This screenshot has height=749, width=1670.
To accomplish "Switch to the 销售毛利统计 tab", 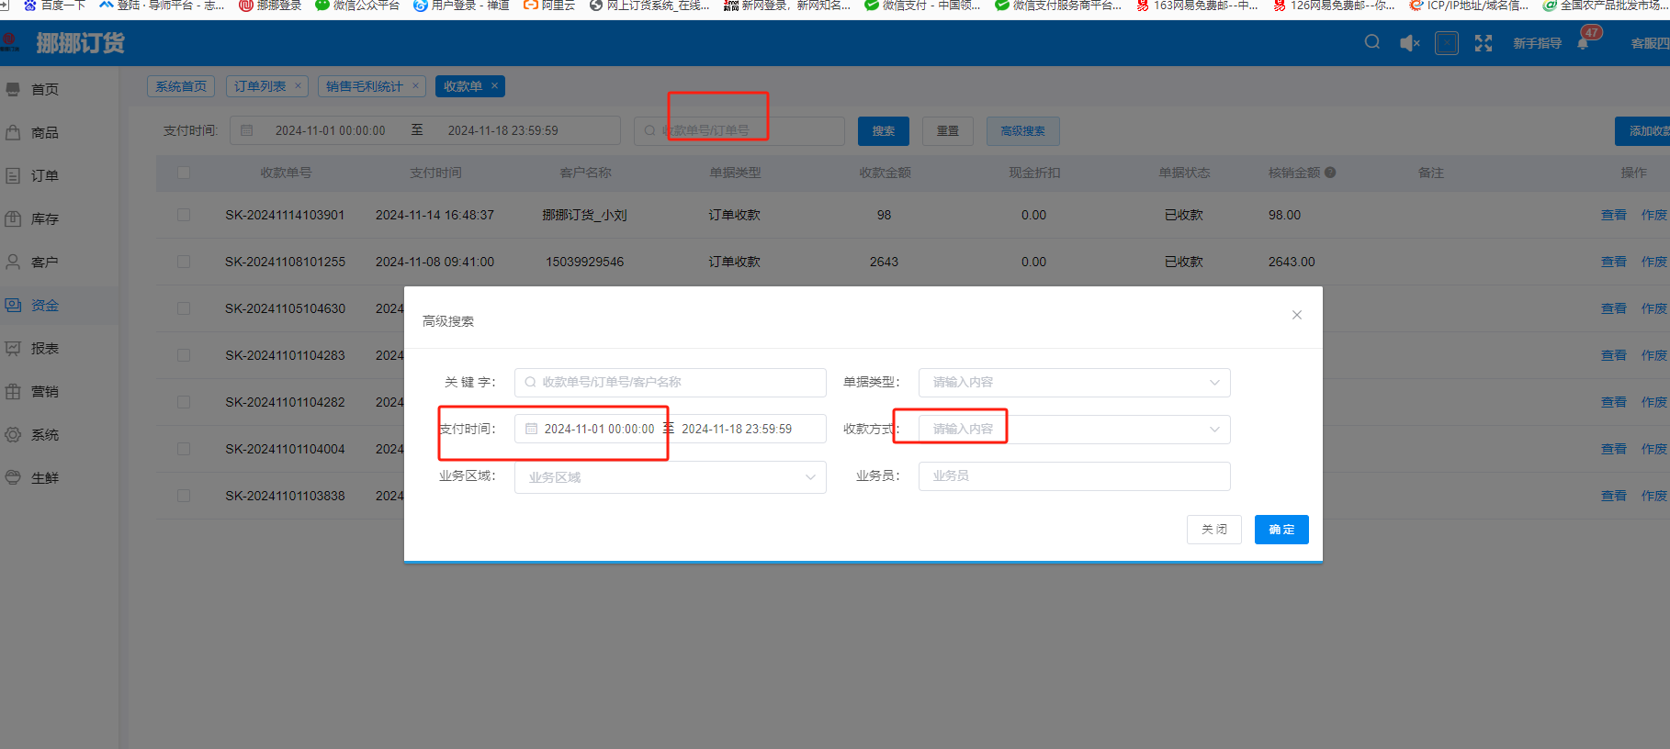I will [364, 86].
